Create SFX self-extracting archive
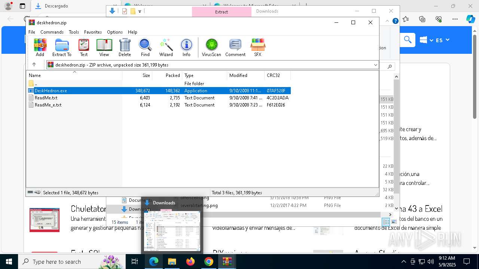 (x=258, y=47)
